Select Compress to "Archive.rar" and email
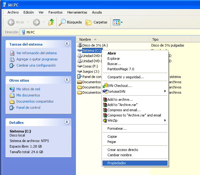The image size is (200, 175). (x=135, y=115)
